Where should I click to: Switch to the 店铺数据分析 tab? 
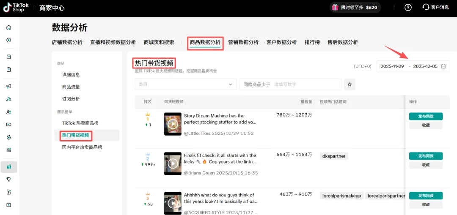[67, 42]
